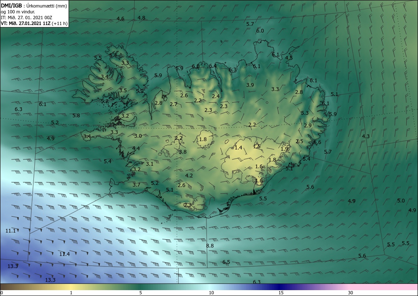Click the 'og 100 m vindur.' caption line
418x296 pixels.
click(x=18, y=12)
